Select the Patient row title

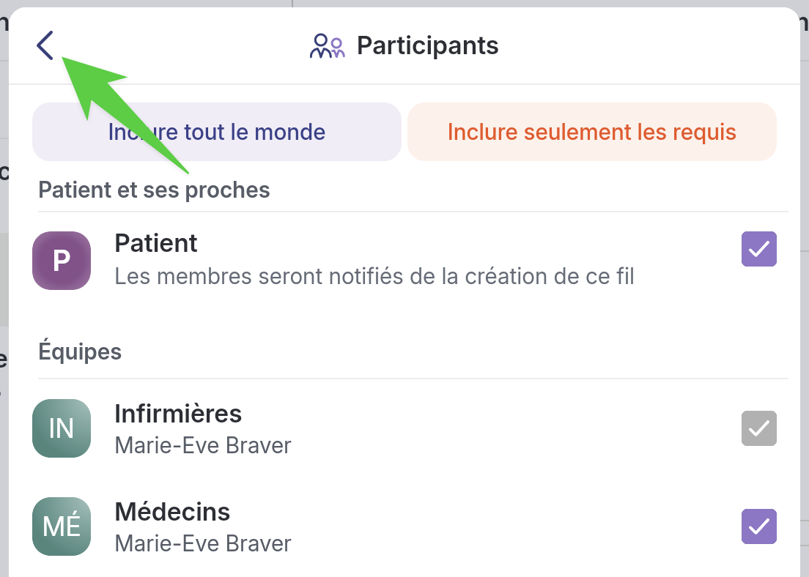(x=156, y=243)
